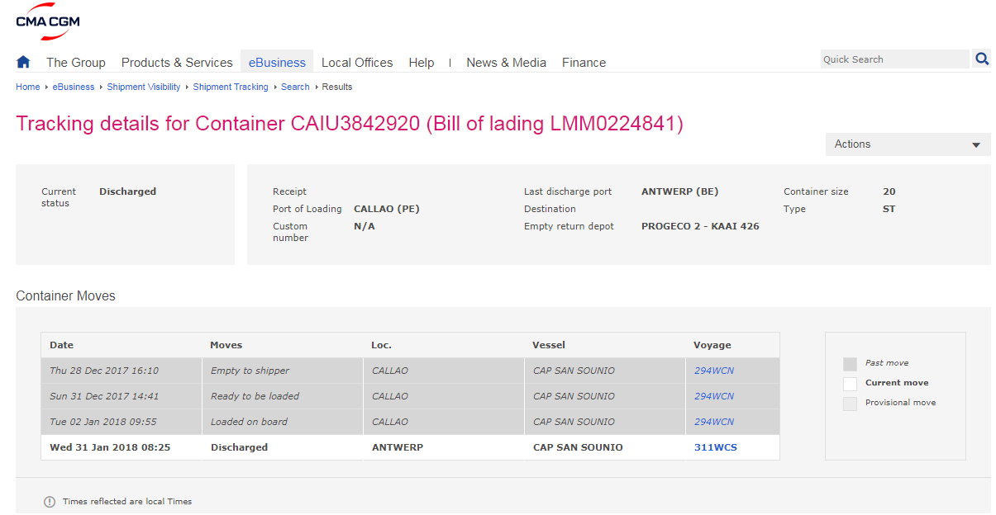Click the home icon in navigation bar
996x515 pixels.
click(x=23, y=62)
